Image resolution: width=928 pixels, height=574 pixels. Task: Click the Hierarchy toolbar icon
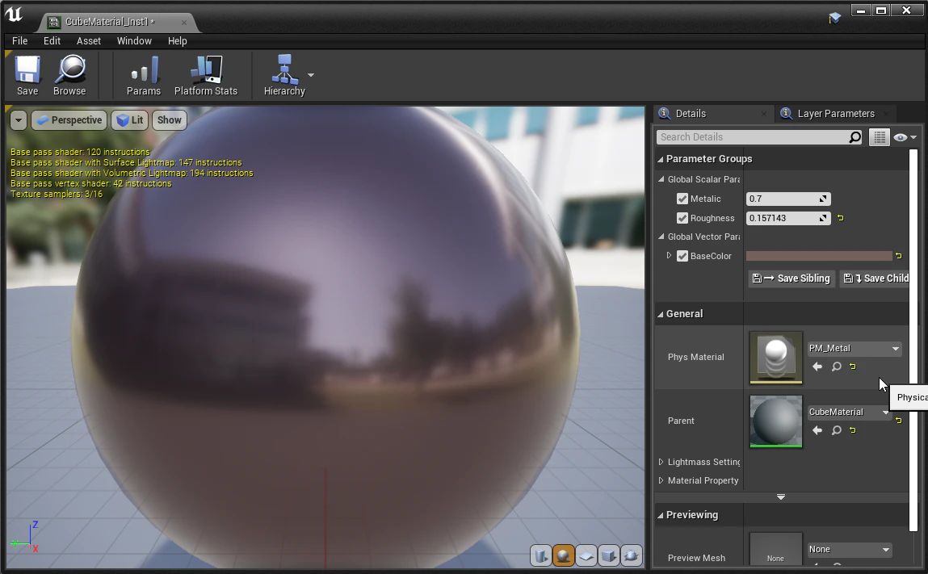284,75
